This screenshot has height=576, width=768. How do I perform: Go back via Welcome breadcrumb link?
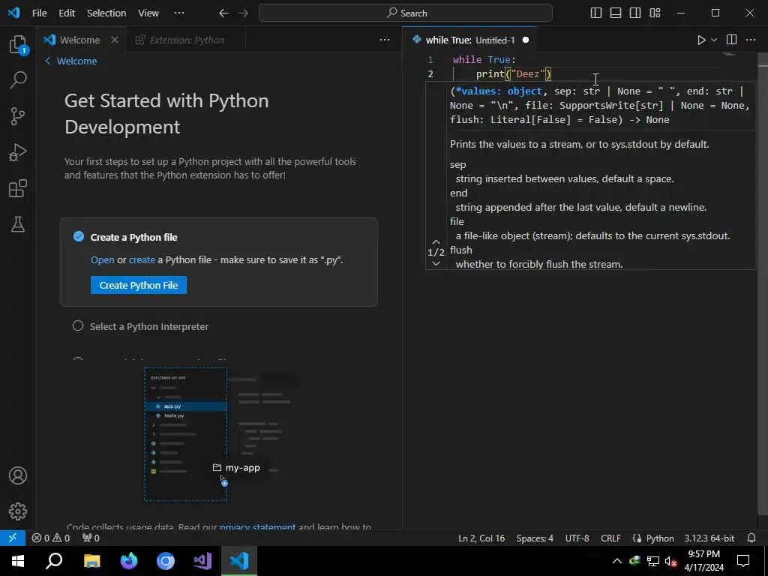(x=71, y=61)
